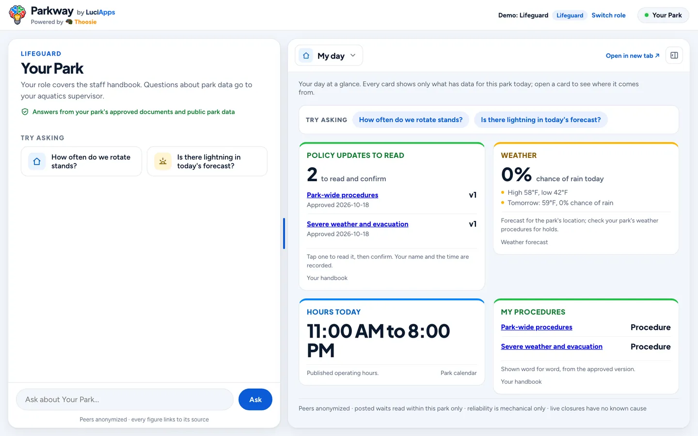The image size is (698, 436).
Task: Click the house icon on rotate stands suggestion
Action: point(37,161)
